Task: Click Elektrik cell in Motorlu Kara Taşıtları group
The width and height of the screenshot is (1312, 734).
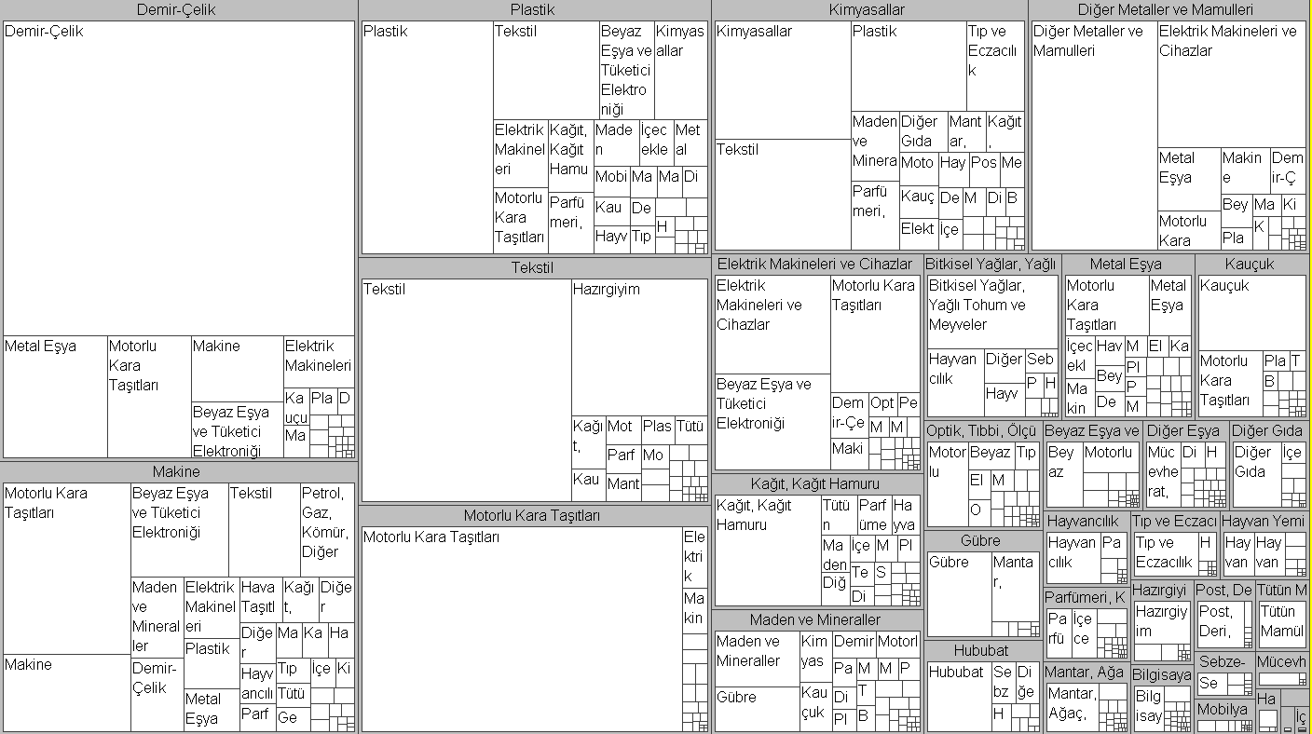Action: click(695, 557)
